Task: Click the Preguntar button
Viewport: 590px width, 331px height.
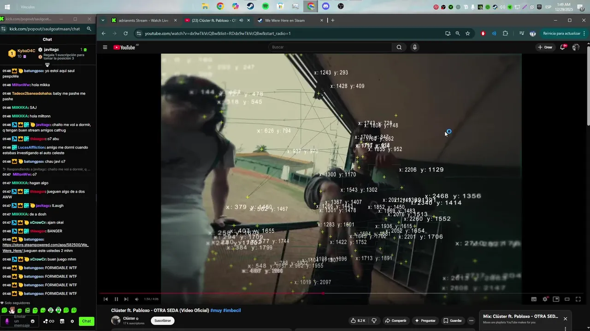Action: click(425, 320)
